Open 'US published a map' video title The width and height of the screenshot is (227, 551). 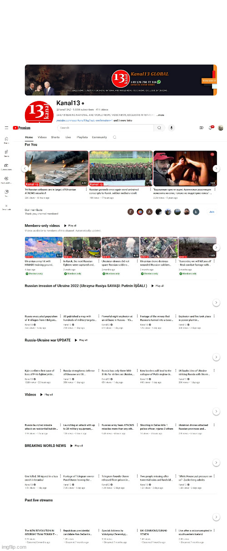pos(79,318)
